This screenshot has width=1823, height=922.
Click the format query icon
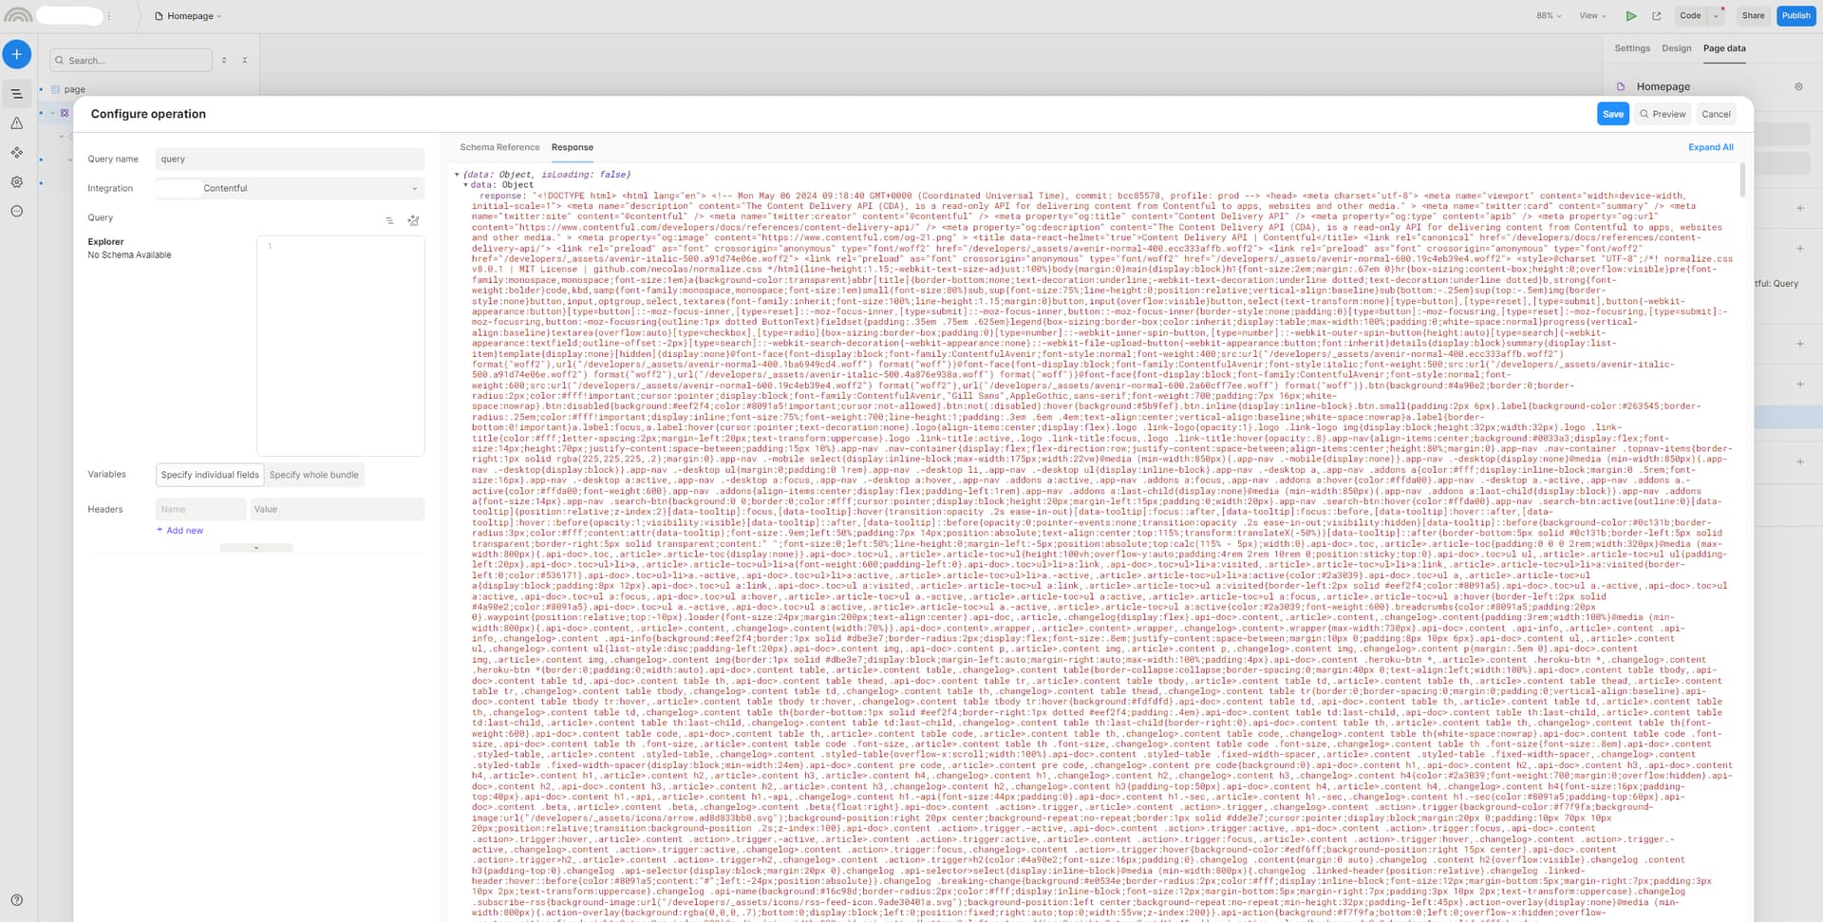coord(389,220)
